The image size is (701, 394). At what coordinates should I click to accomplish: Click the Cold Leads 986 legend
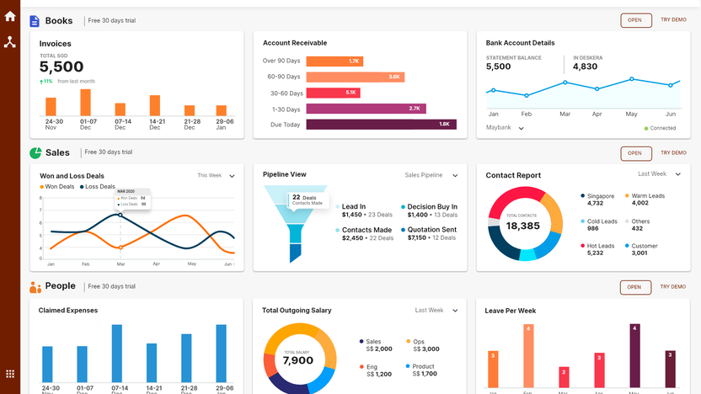pos(598,225)
